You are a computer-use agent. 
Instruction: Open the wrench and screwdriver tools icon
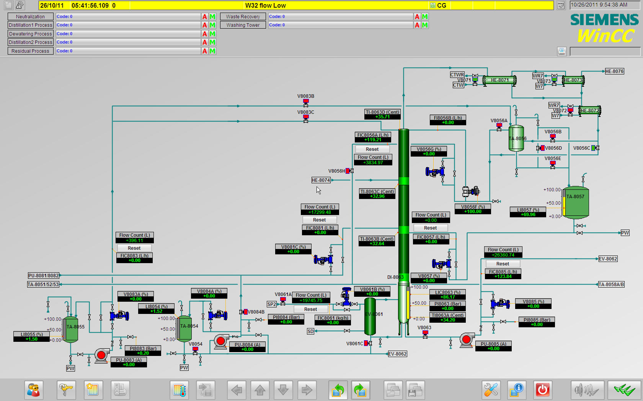[491, 390]
